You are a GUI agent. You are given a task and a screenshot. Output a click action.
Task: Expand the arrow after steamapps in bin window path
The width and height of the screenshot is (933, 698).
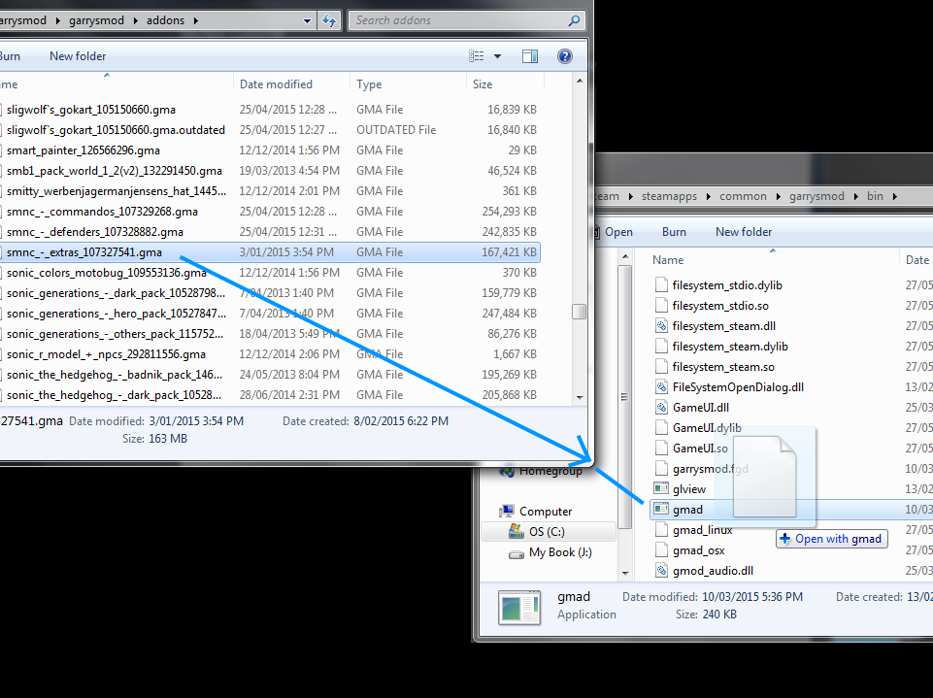coord(708,196)
